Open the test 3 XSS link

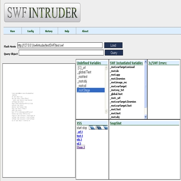click(80, 136)
